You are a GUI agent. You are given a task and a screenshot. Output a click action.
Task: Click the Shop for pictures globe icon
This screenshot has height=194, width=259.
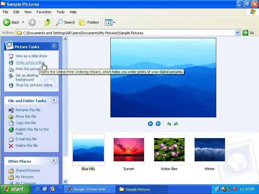tap(11, 85)
